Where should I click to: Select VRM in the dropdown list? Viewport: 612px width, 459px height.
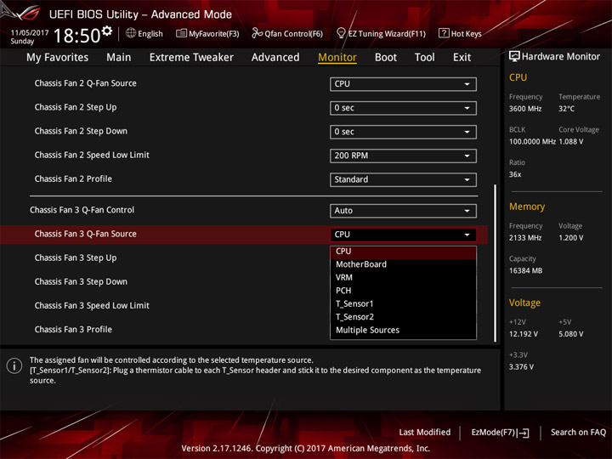(403, 277)
